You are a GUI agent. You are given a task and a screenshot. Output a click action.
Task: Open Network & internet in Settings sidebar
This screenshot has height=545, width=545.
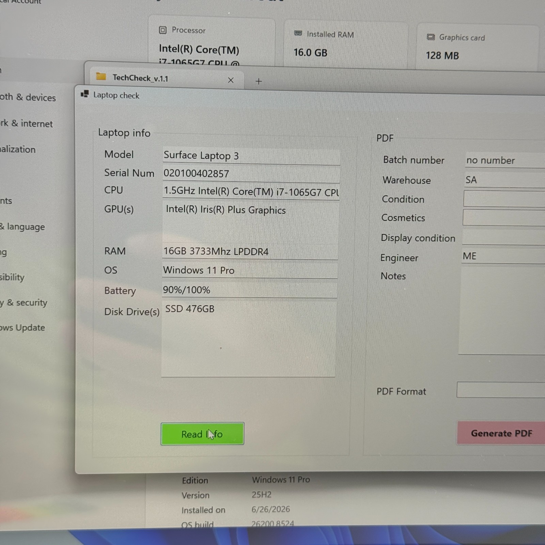(26, 123)
